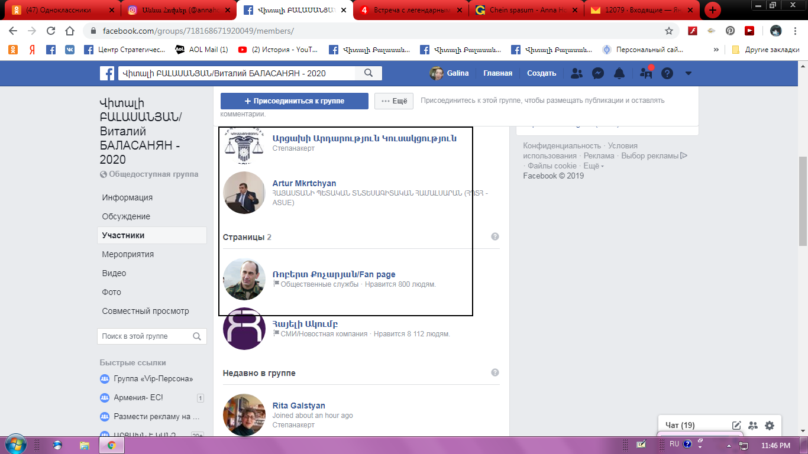Open Rita Galstyan profile picture
The width and height of the screenshot is (808, 454).
tap(244, 414)
